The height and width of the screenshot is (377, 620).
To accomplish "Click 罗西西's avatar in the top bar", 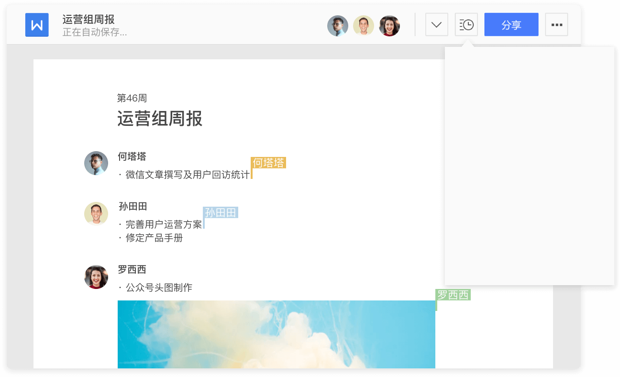I will (x=389, y=25).
